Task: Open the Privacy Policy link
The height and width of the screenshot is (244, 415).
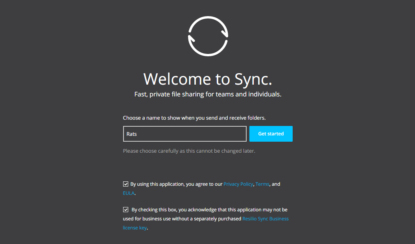Action: click(x=238, y=184)
